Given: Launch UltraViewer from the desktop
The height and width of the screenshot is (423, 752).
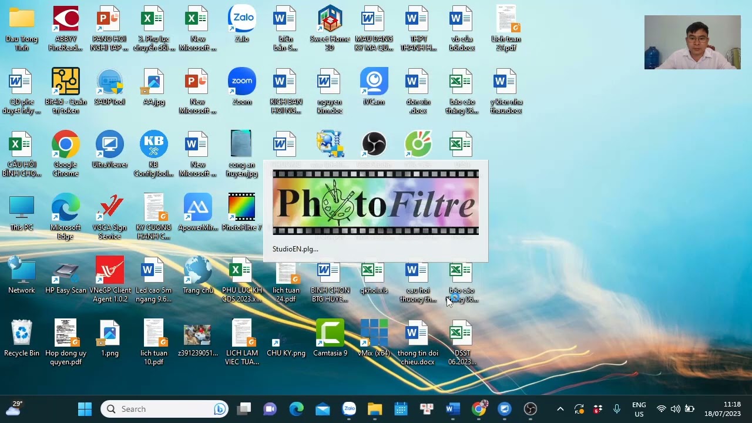Looking at the screenshot, I should pos(109,150).
